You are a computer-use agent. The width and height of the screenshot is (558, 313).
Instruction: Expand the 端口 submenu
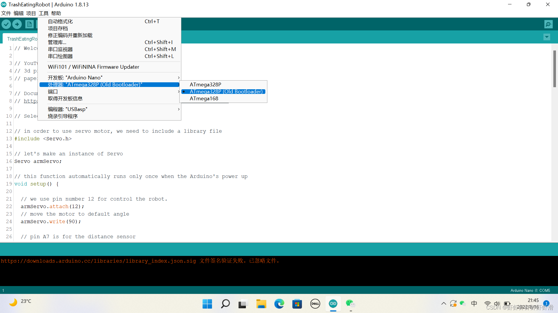coord(110,92)
